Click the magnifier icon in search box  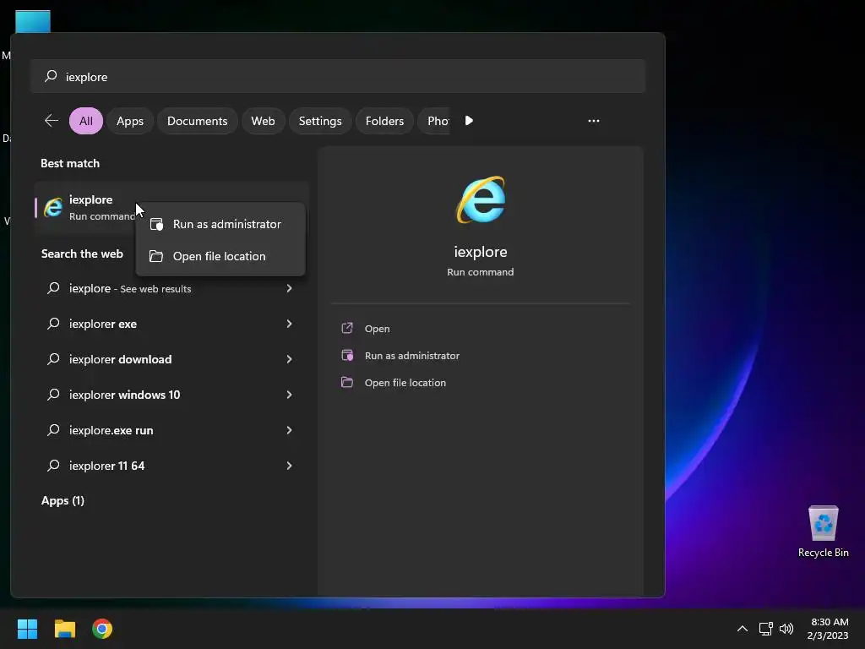[x=51, y=76]
